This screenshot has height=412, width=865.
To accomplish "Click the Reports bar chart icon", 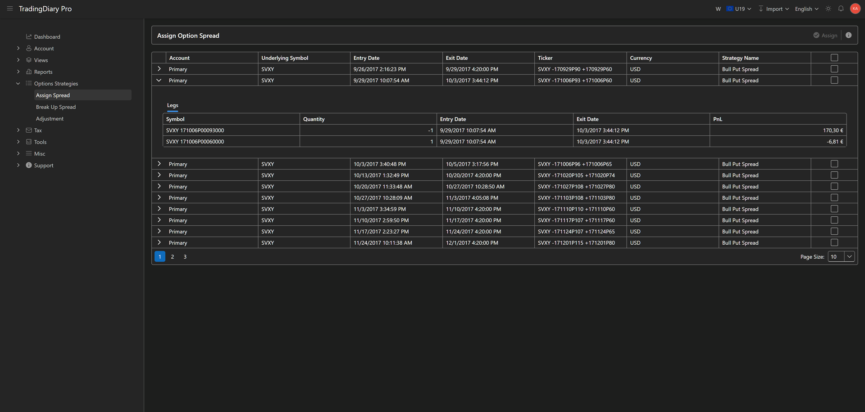I will [29, 72].
